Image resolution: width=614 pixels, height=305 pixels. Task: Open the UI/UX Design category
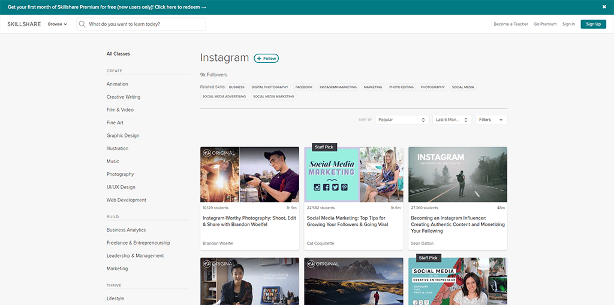click(121, 187)
